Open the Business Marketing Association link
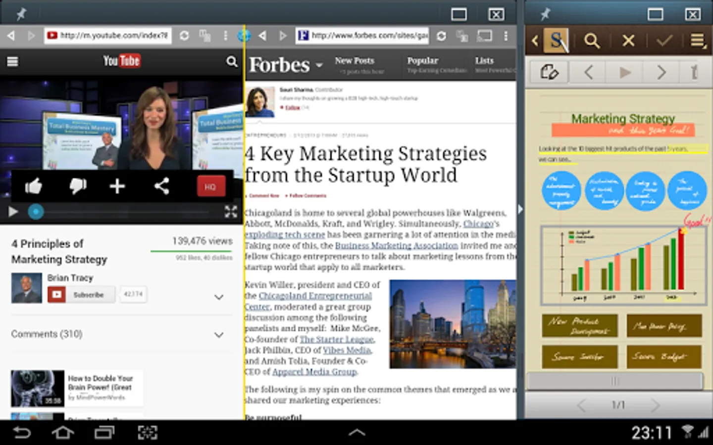713x445 pixels. coord(397,245)
